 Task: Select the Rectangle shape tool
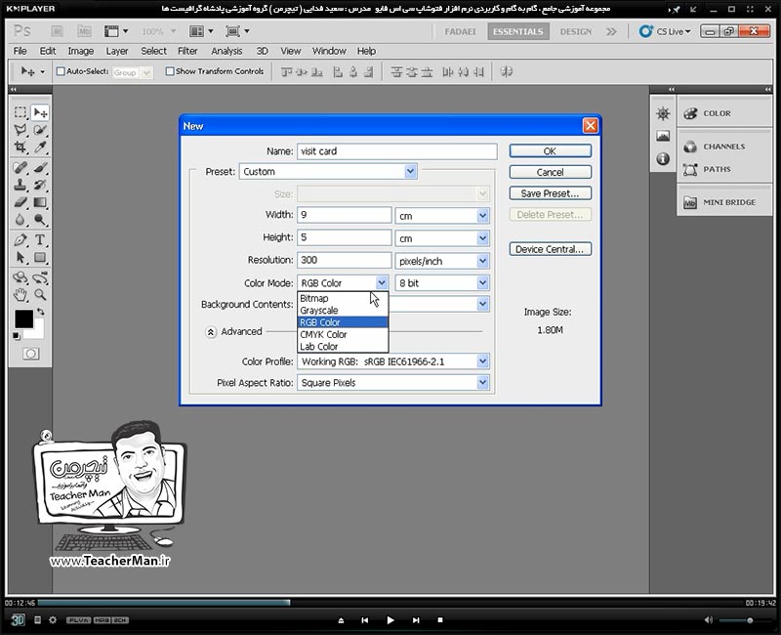[40, 258]
